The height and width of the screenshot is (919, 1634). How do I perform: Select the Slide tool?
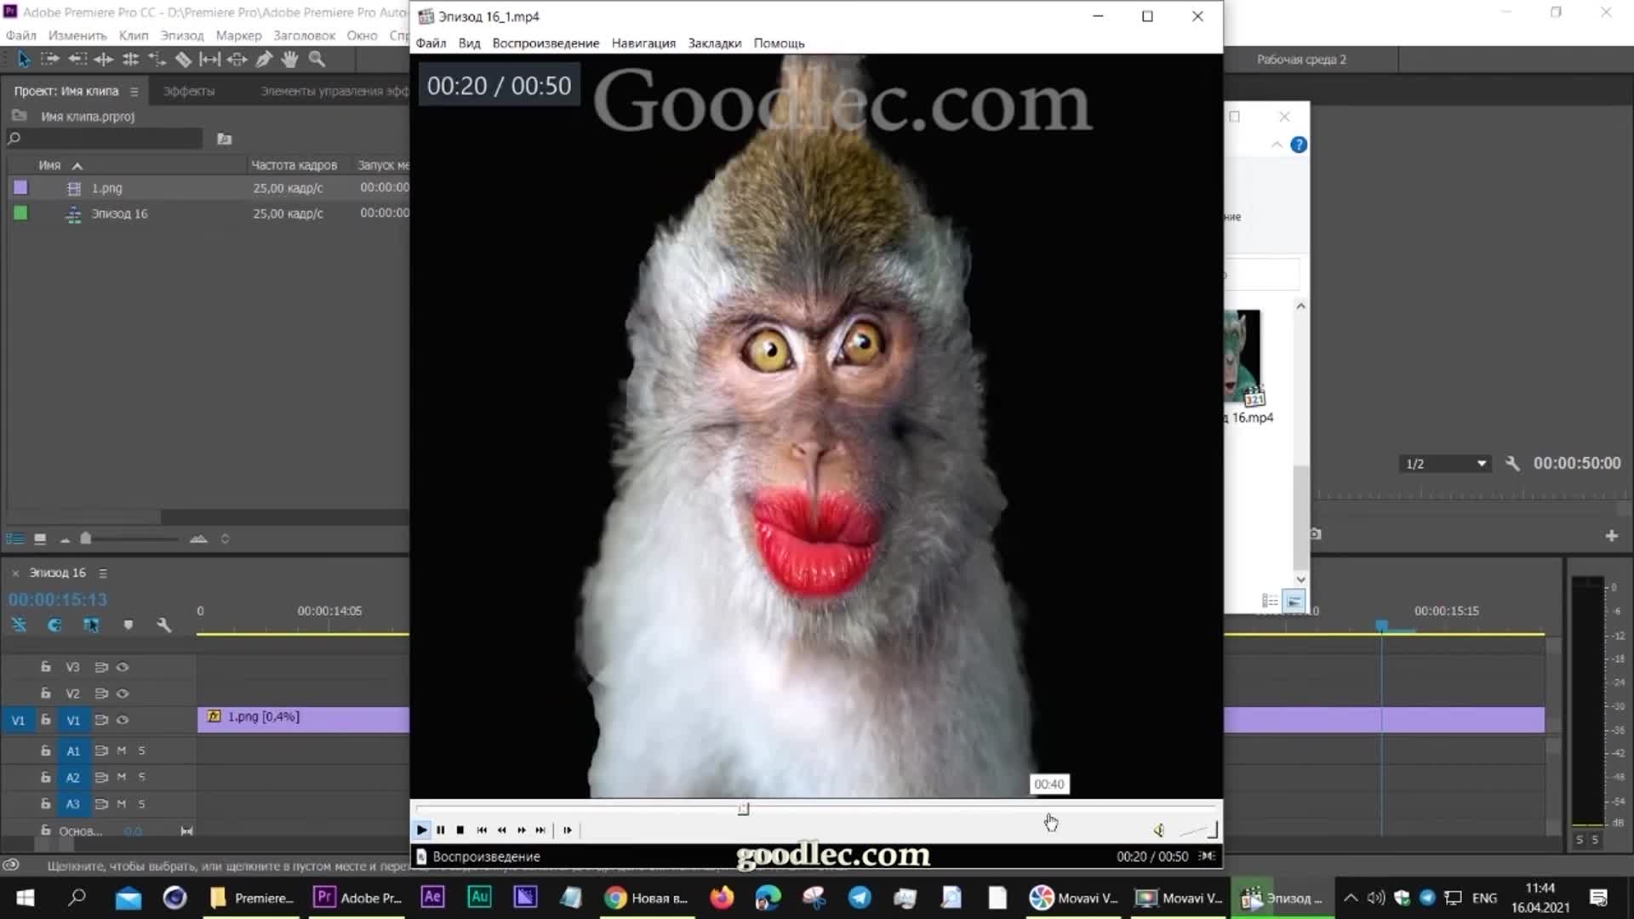(237, 59)
